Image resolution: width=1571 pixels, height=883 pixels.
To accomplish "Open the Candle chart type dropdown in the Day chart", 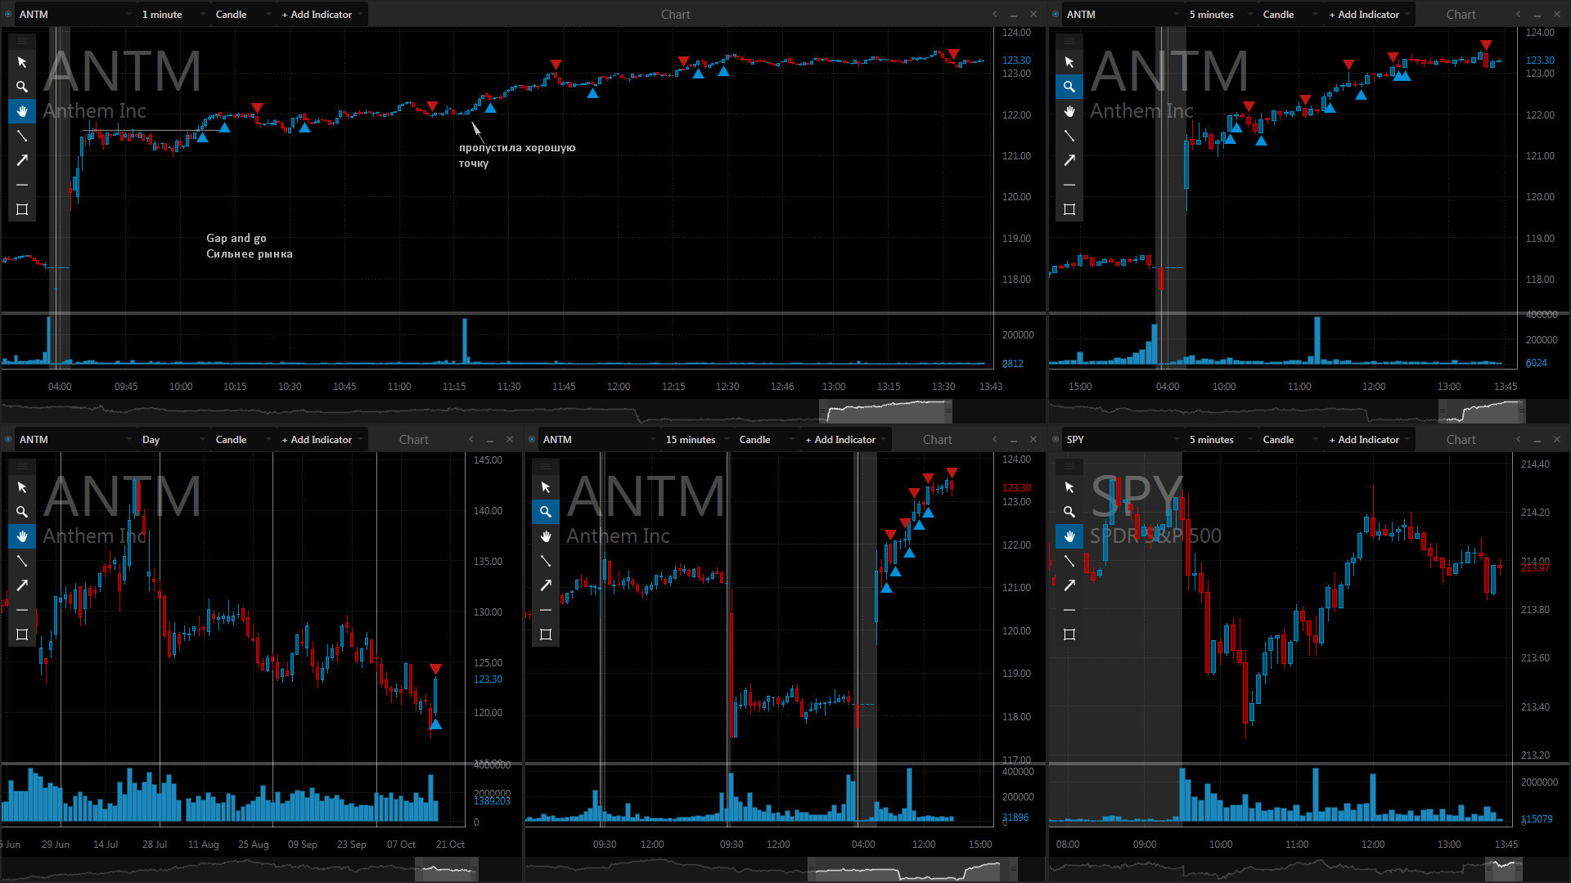I will [242, 440].
